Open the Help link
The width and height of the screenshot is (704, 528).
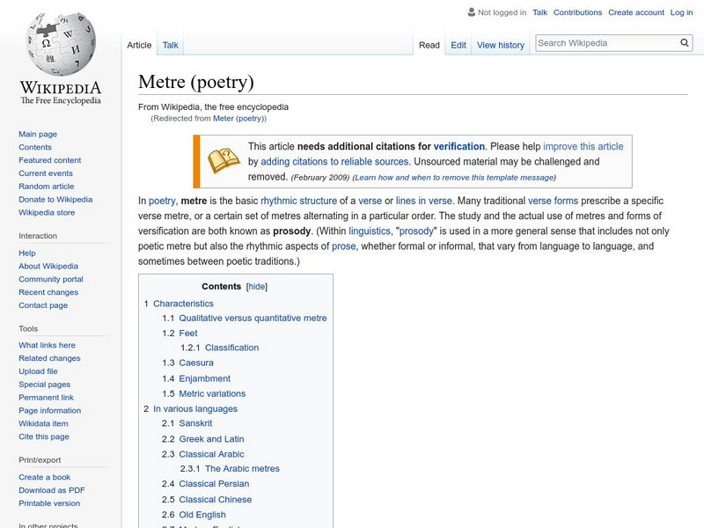tap(27, 253)
